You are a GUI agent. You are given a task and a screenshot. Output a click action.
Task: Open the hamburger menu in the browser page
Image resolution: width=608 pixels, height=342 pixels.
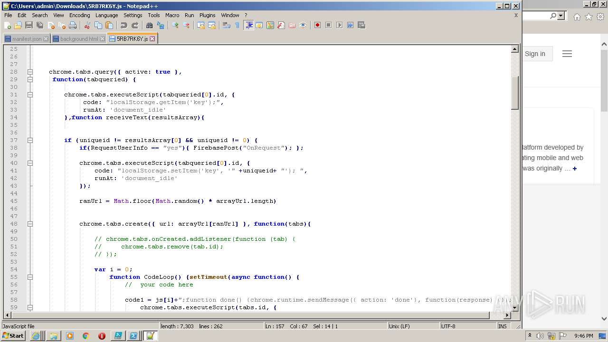[x=567, y=54]
